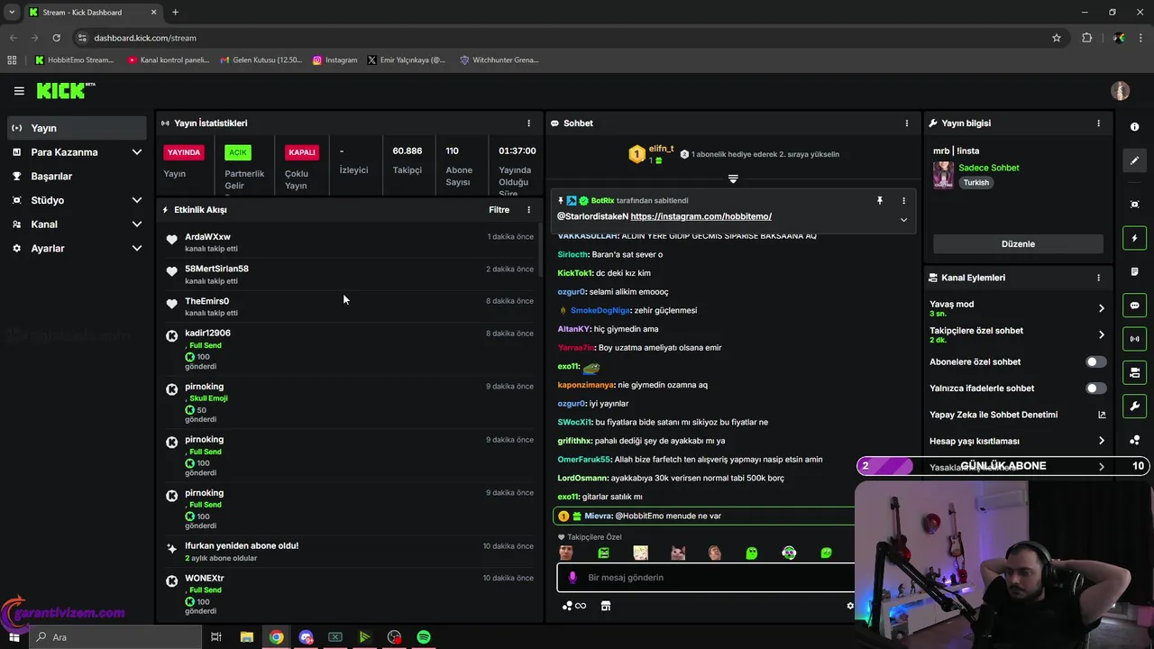
Task: Open external link icon for Yapay Zeka Sohbet Denetimi
Action: click(x=1102, y=415)
